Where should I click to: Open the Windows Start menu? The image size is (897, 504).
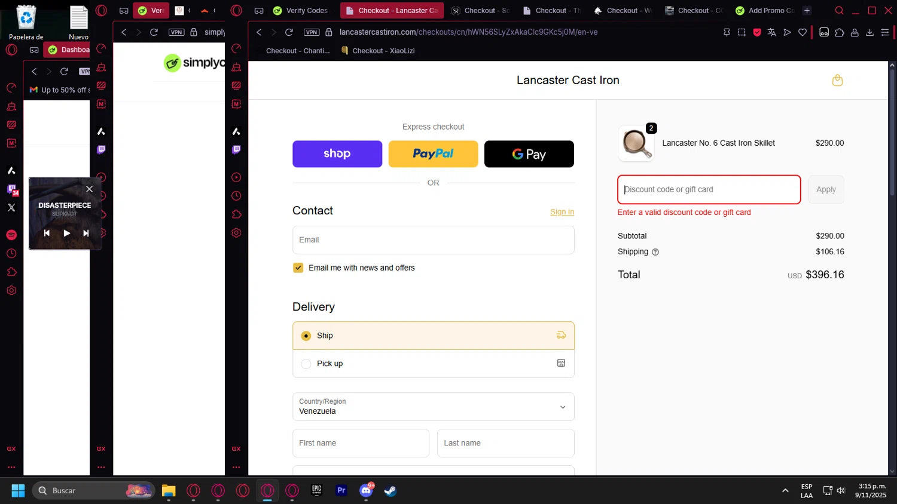18,491
